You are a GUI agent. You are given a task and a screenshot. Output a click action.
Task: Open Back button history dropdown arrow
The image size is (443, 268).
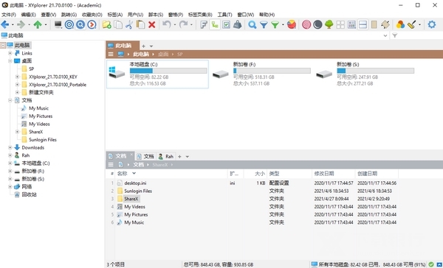(13, 25)
